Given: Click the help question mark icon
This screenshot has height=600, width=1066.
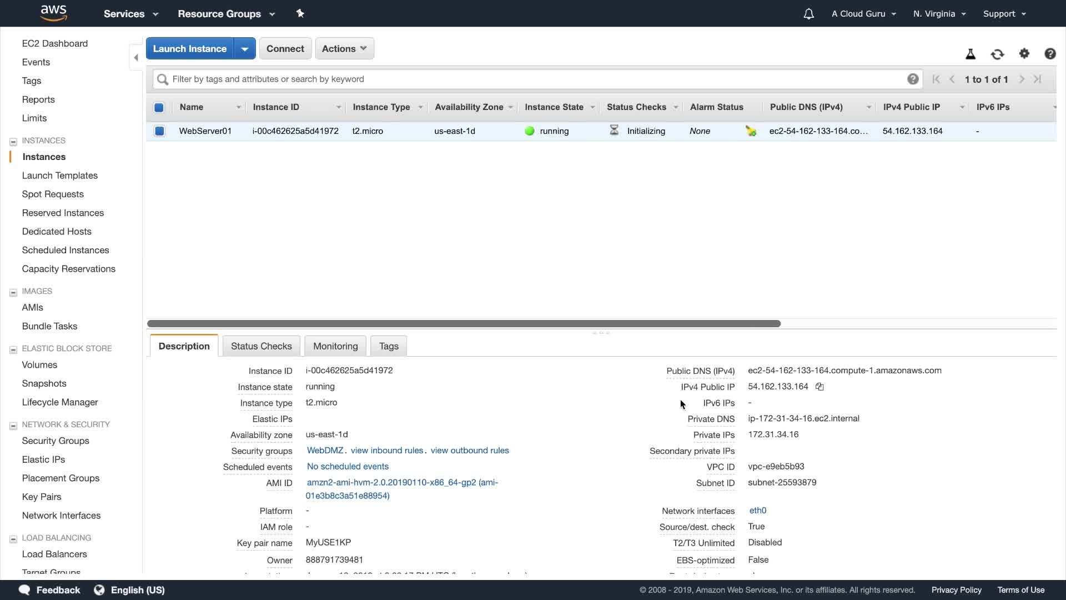Looking at the screenshot, I should 1050,54.
